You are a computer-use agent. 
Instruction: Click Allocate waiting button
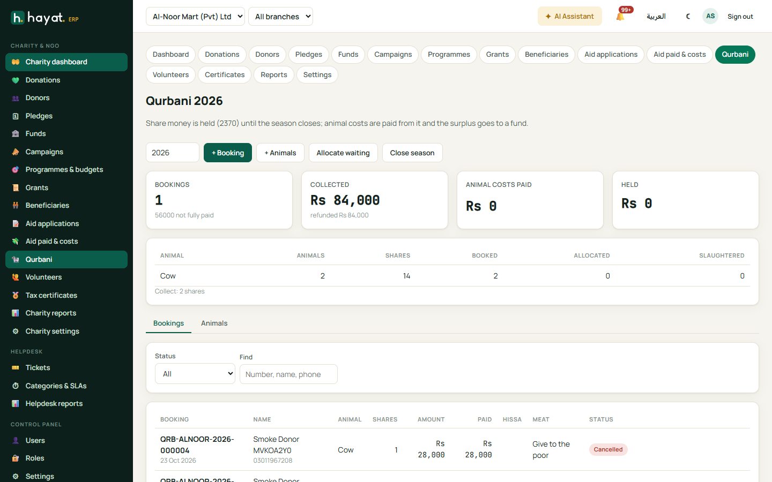click(x=343, y=153)
